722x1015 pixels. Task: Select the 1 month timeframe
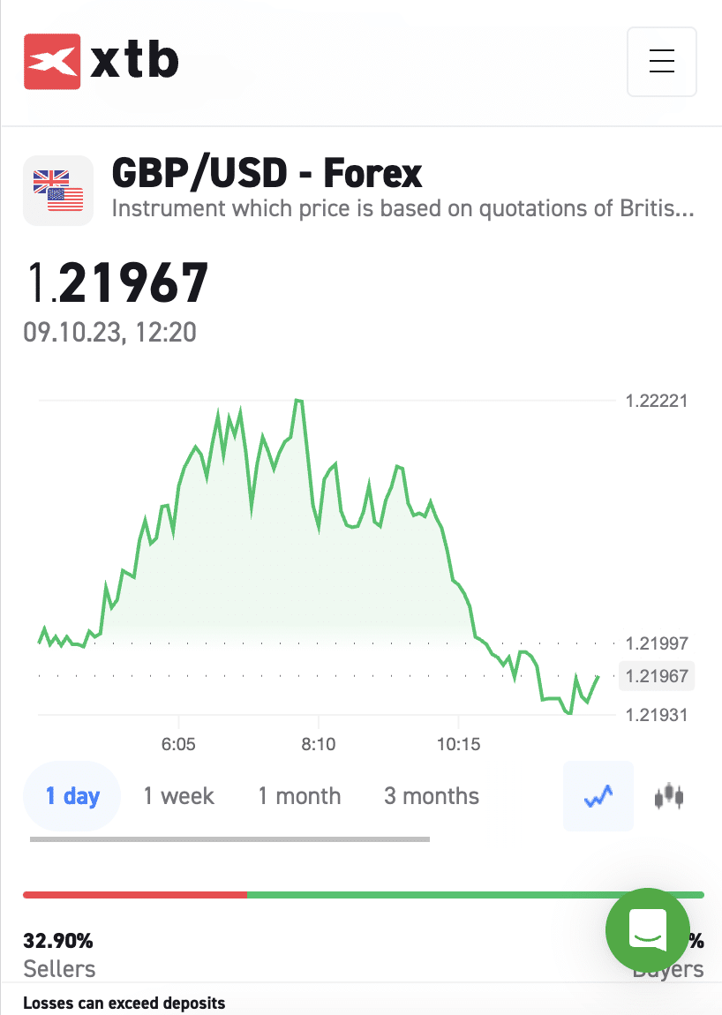click(x=299, y=796)
